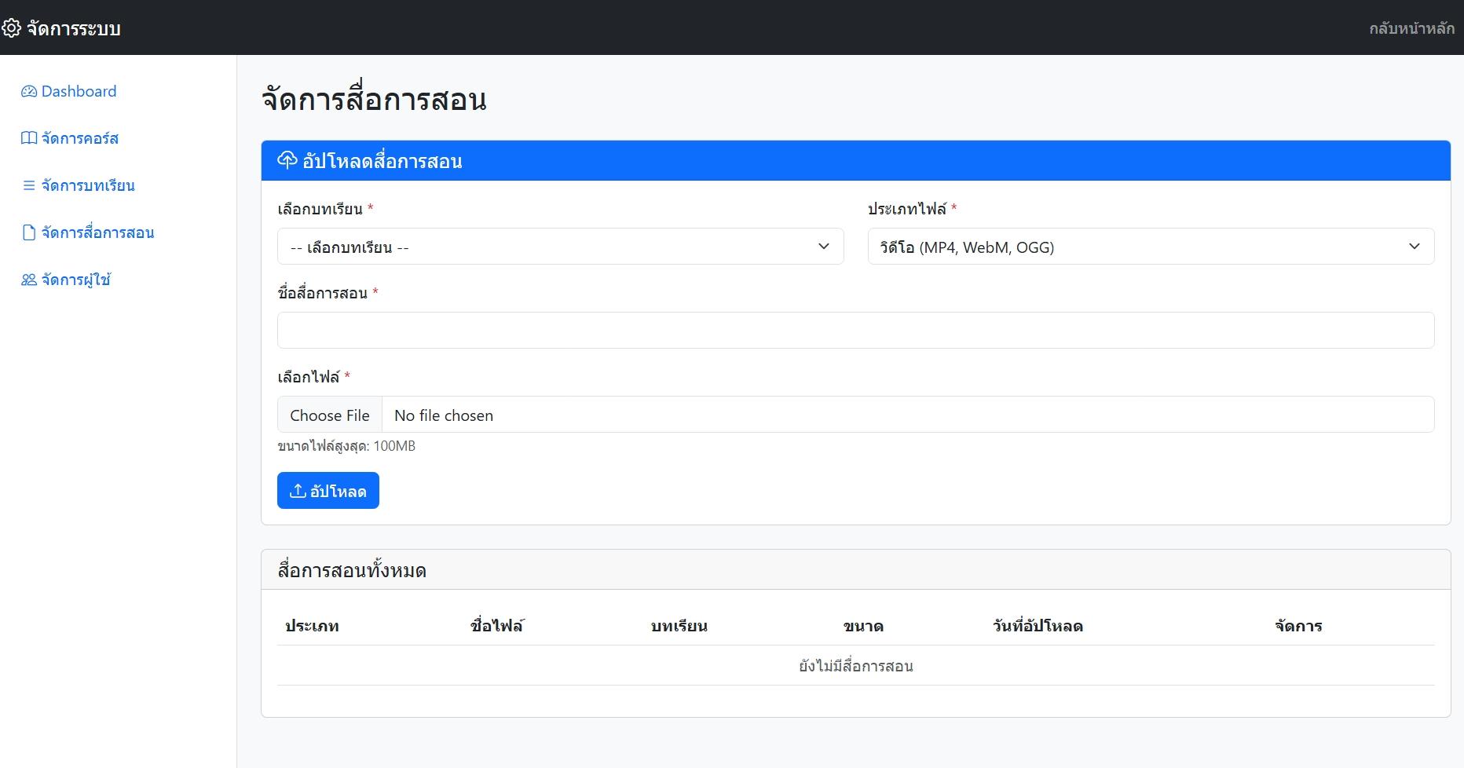Click the list icon for จัดการบทเรียน

pyautogui.click(x=29, y=185)
